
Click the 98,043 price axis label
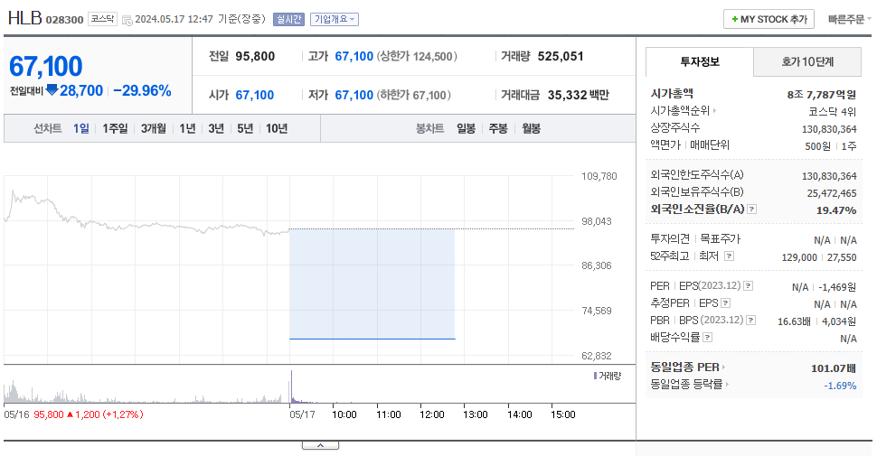(x=596, y=221)
